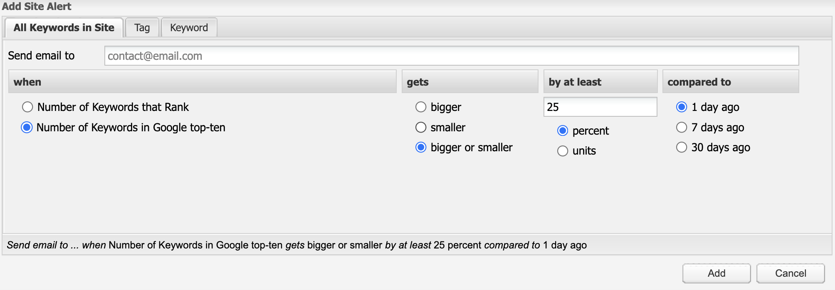Select the 7 days ago option
Image resolution: width=835 pixels, height=290 pixels.
(682, 128)
